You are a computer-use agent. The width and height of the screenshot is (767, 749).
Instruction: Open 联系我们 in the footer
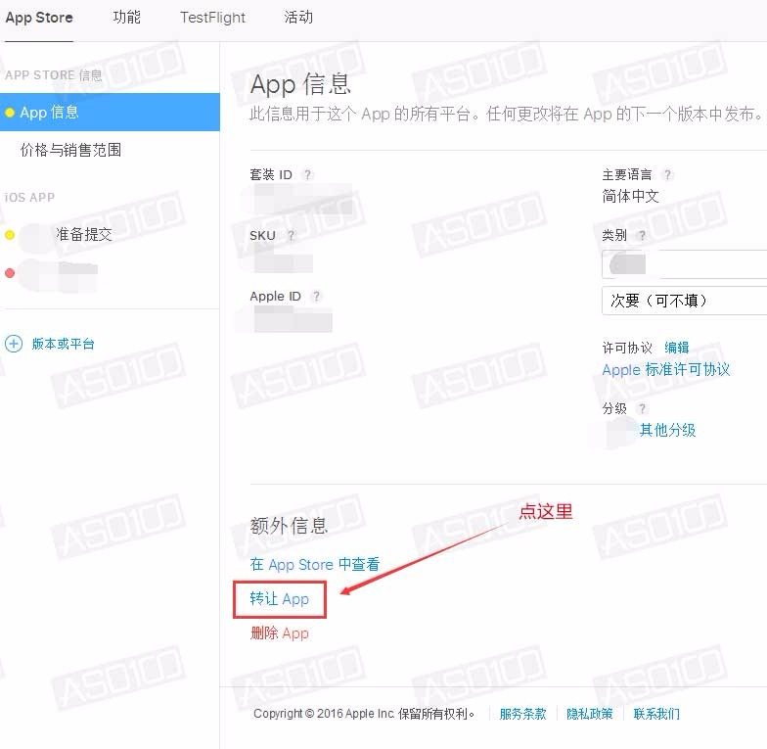click(x=656, y=714)
